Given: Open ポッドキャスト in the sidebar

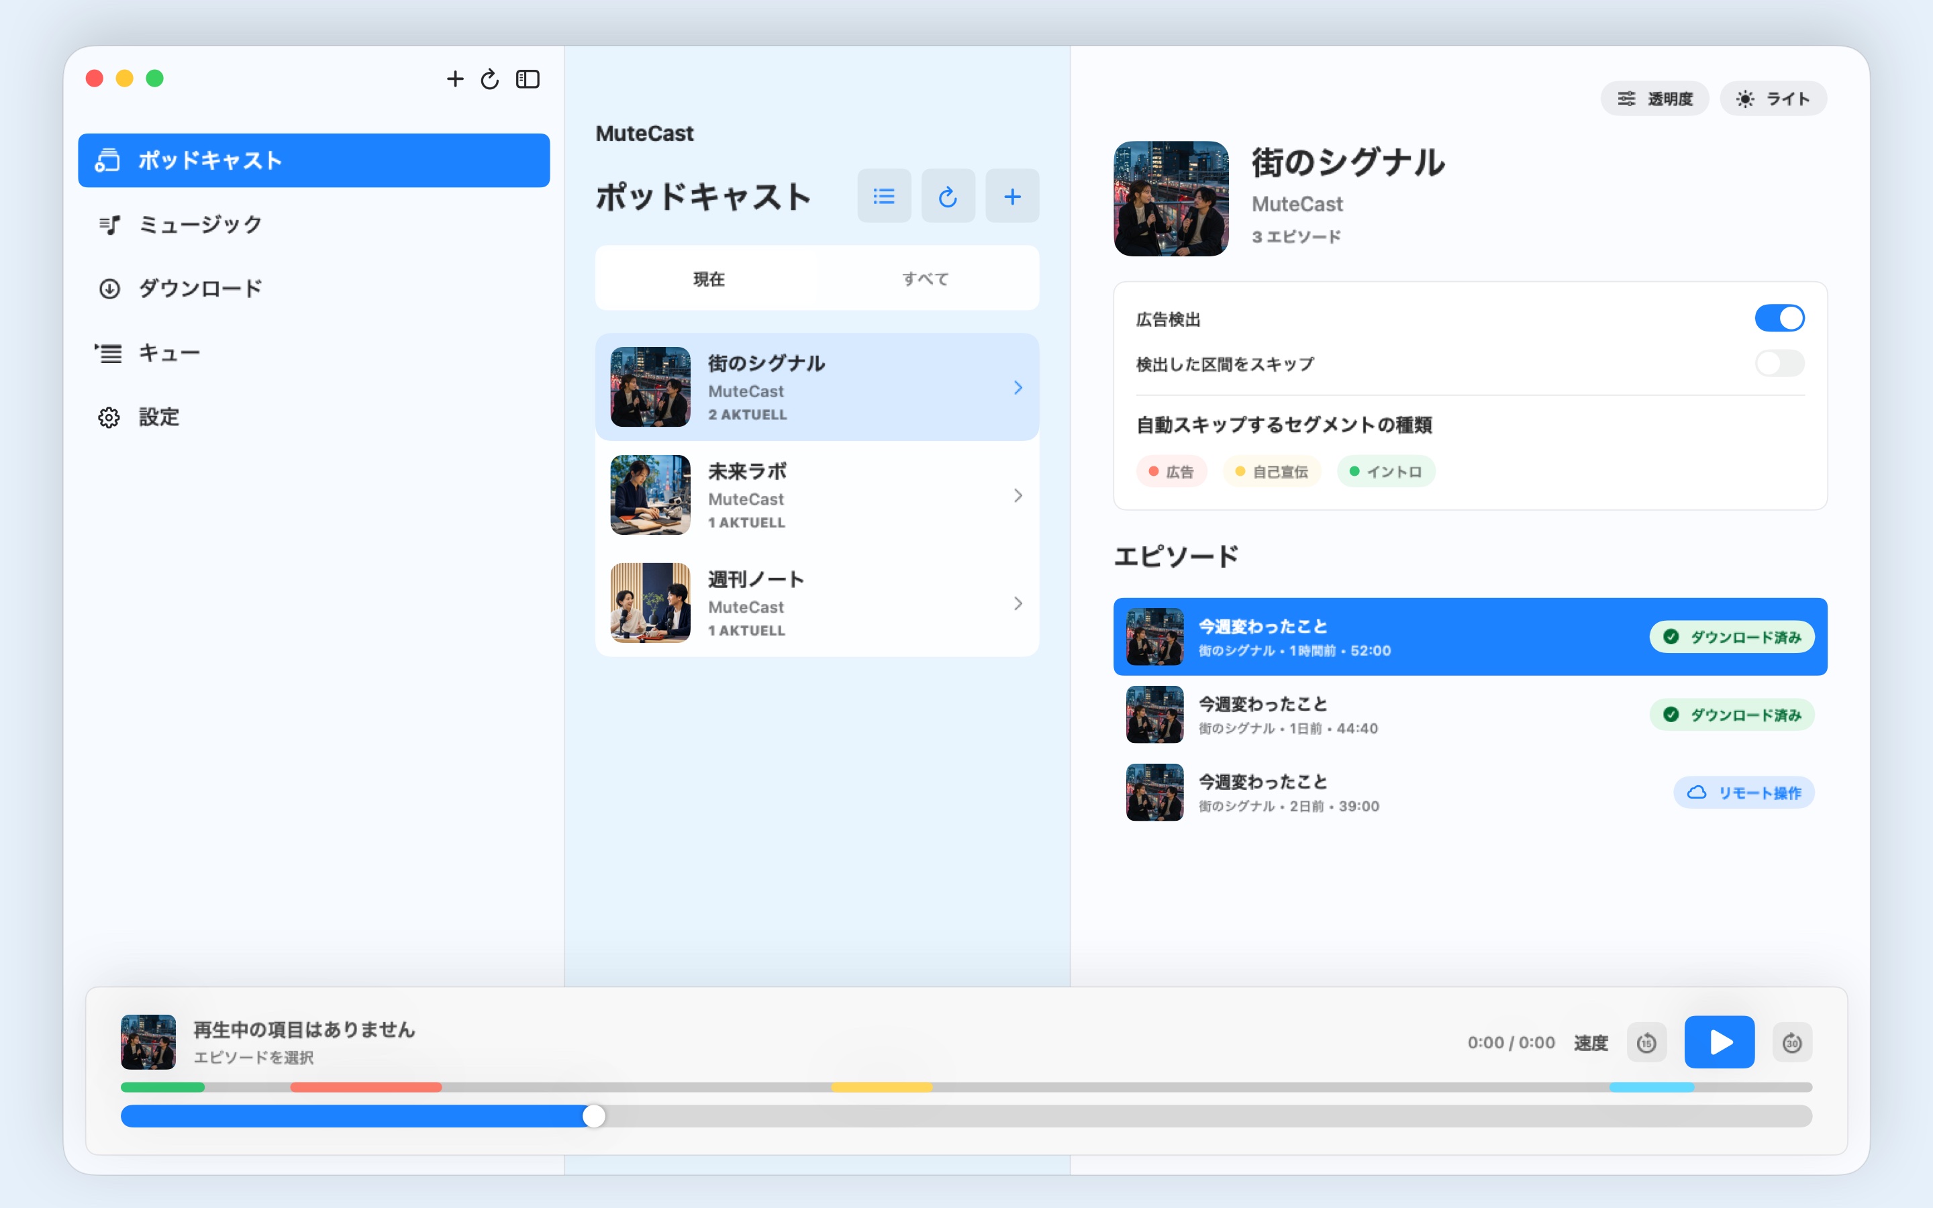Looking at the screenshot, I should pyautogui.click(x=314, y=160).
